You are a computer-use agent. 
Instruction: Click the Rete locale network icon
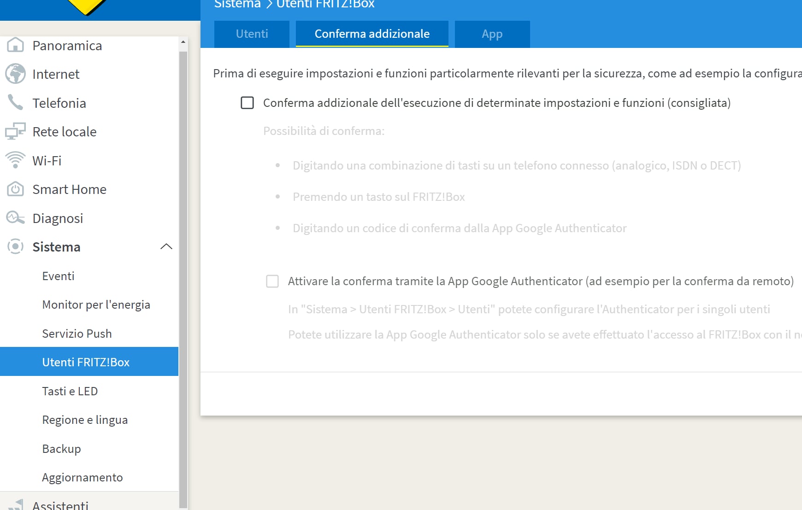(x=15, y=131)
